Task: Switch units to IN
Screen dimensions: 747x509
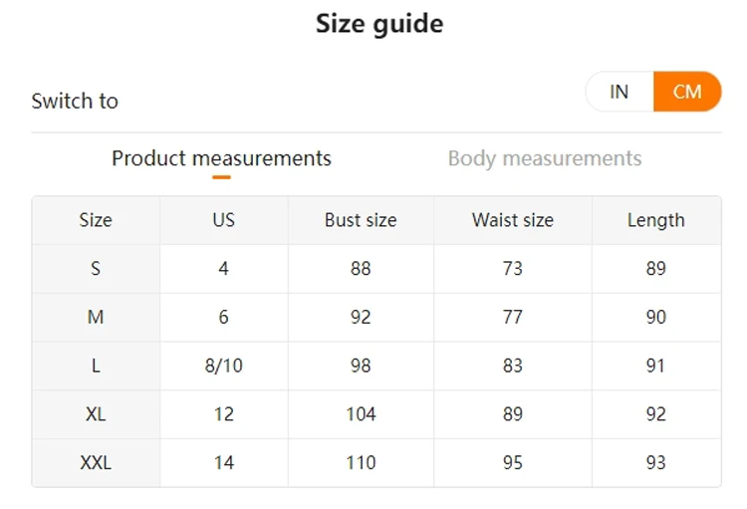Action: (620, 93)
